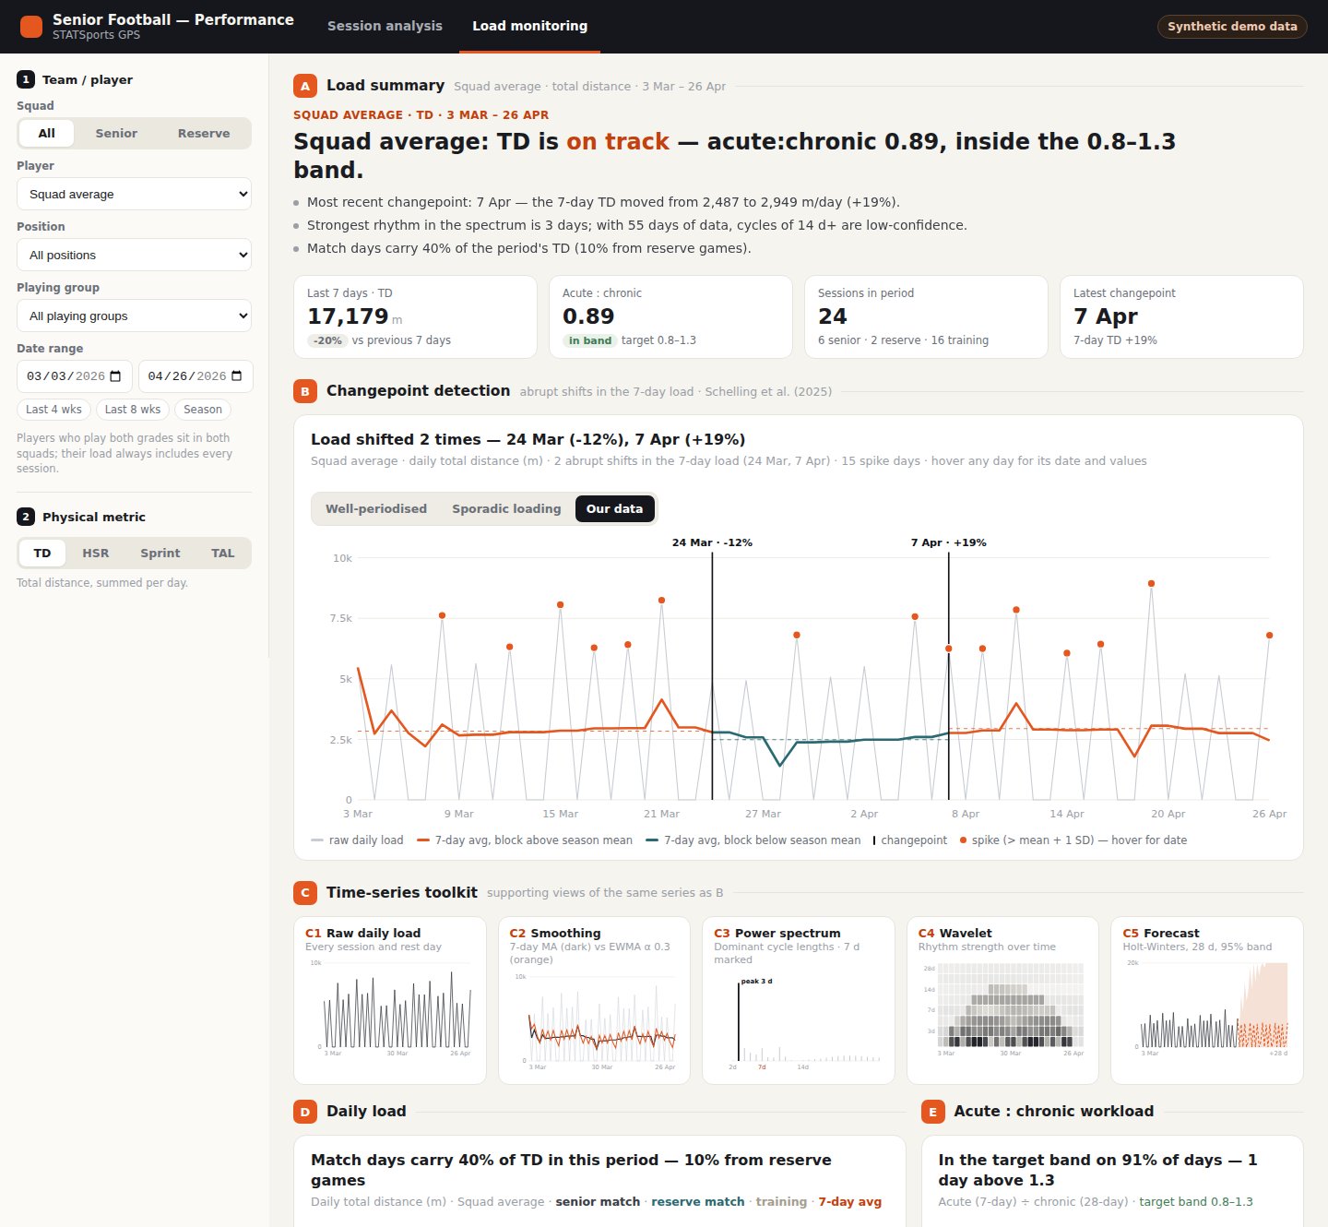Select the Reserve squad option
The image size is (1328, 1227).
click(x=204, y=133)
